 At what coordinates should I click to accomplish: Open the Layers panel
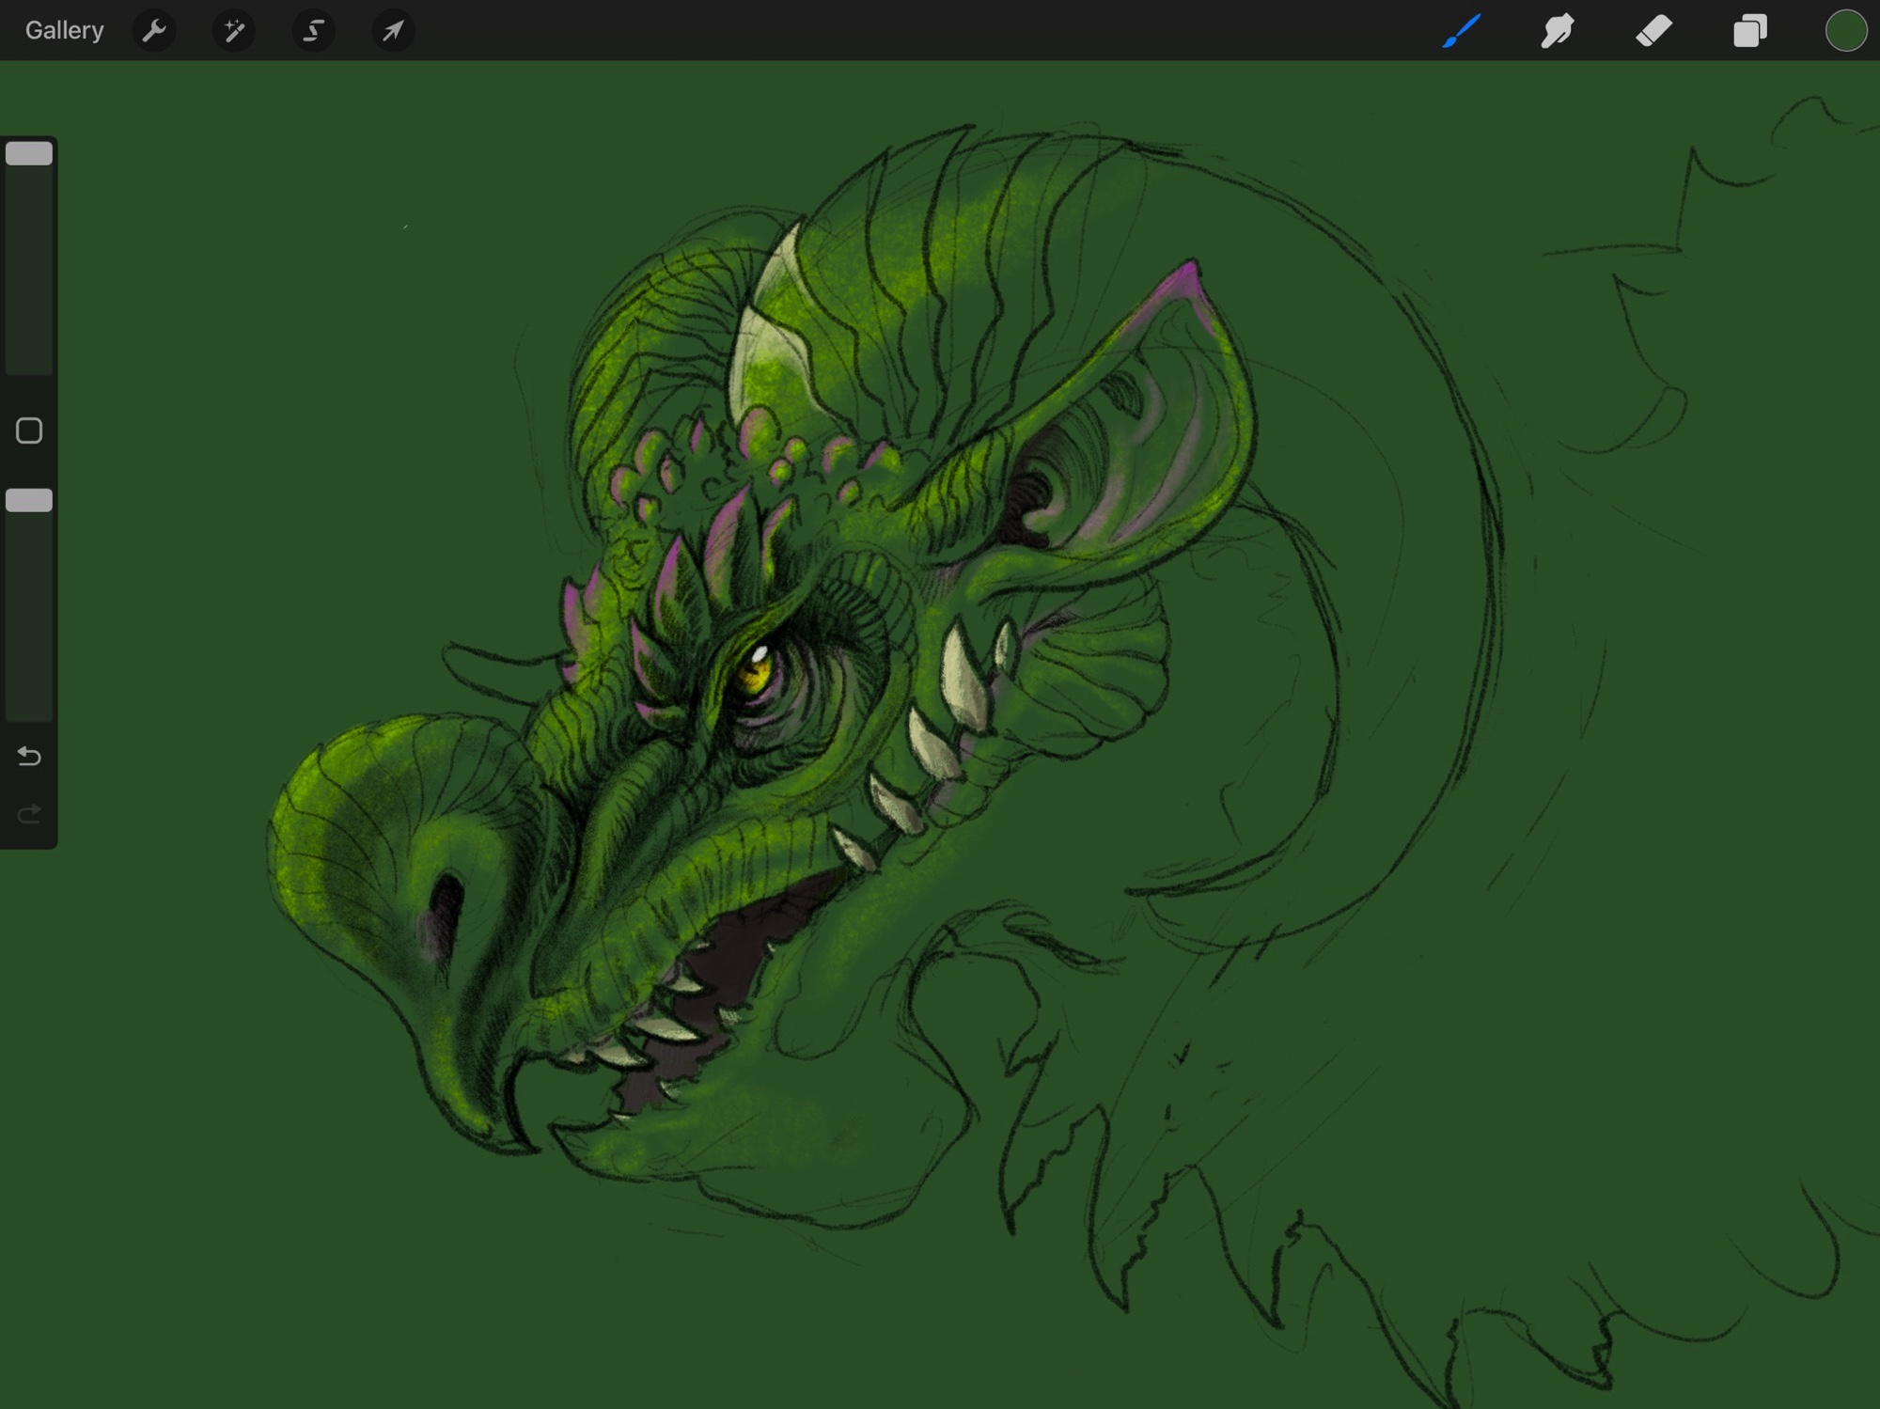pos(1749,31)
